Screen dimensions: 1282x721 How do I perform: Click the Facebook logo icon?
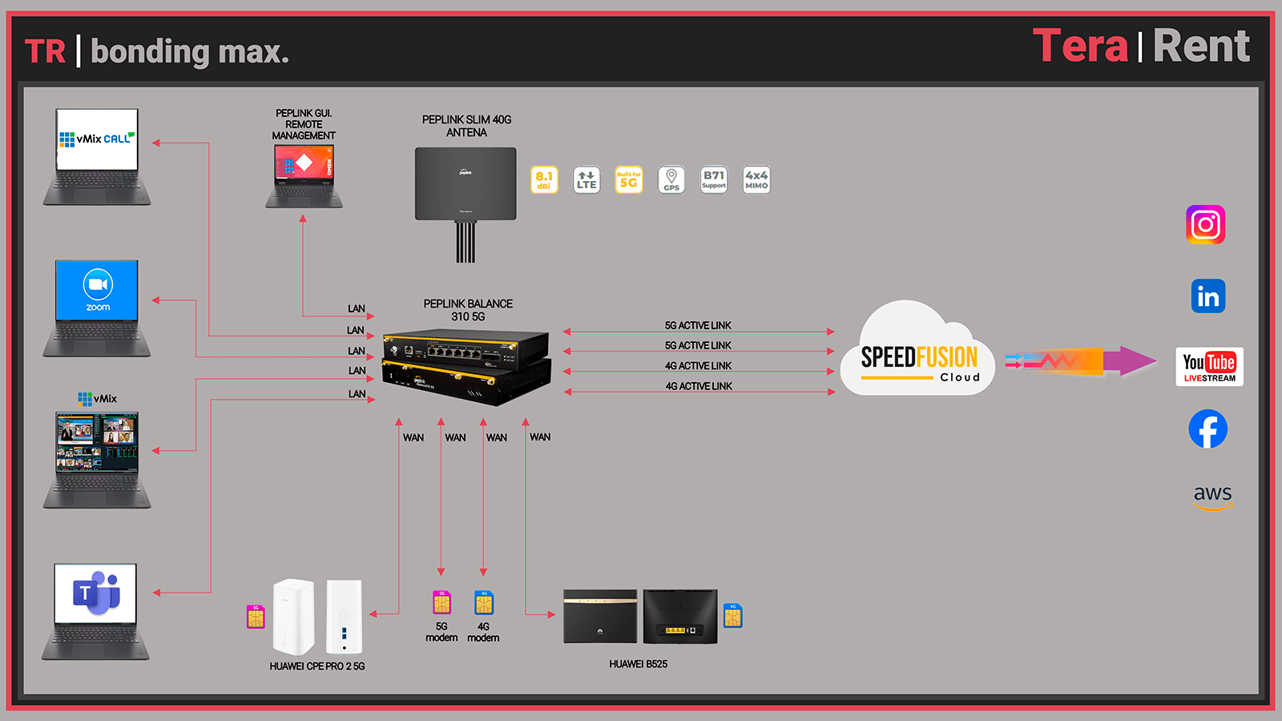coord(1208,429)
